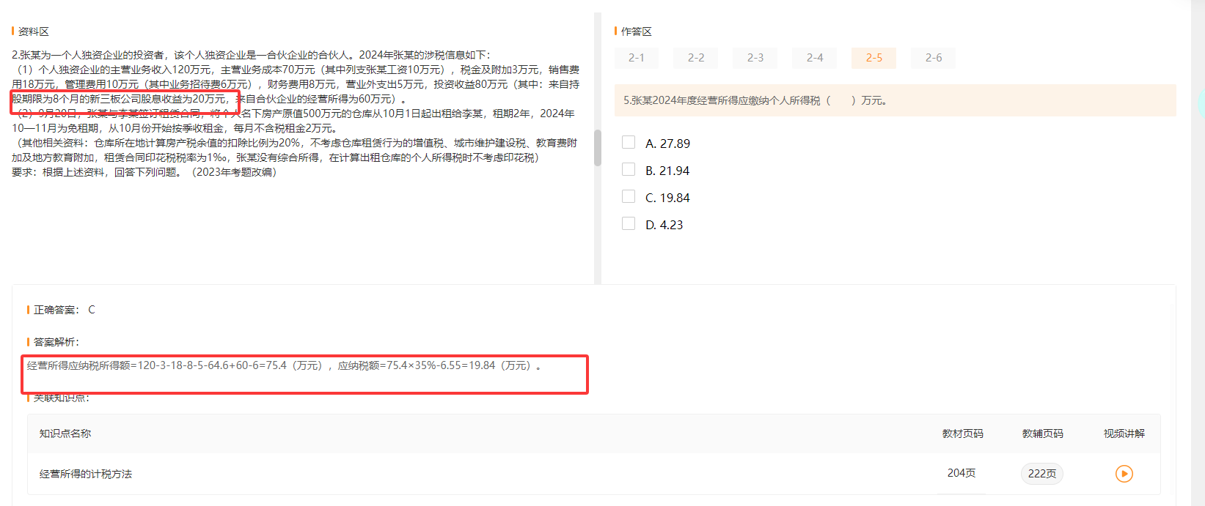1205x506 pixels.
Task: Open question tab 2-2
Action: tap(695, 58)
